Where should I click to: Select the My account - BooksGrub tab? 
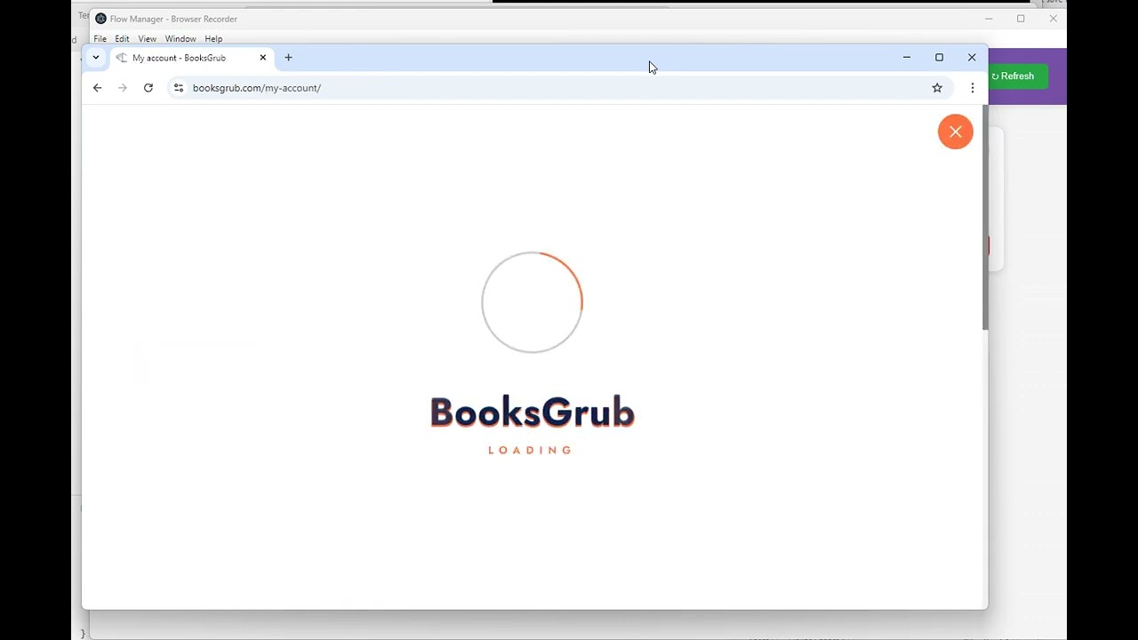[191, 58]
